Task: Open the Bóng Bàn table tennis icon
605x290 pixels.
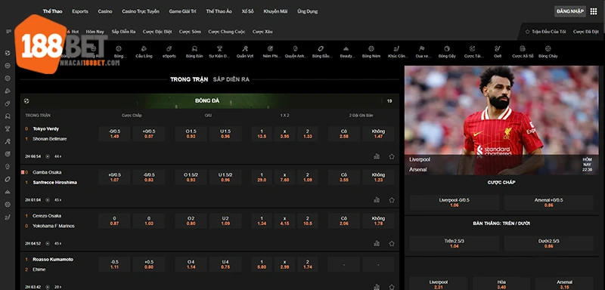Action: click(194, 49)
